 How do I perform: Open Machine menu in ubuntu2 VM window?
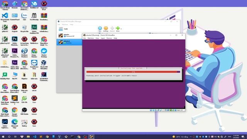pyautogui.click(x=91, y=38)
